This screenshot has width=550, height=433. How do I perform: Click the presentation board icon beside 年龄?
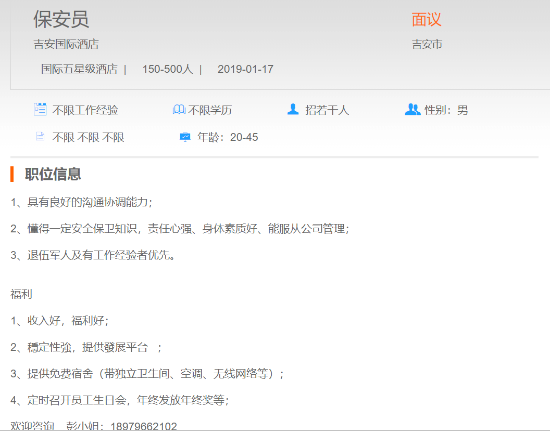point(185,137)
